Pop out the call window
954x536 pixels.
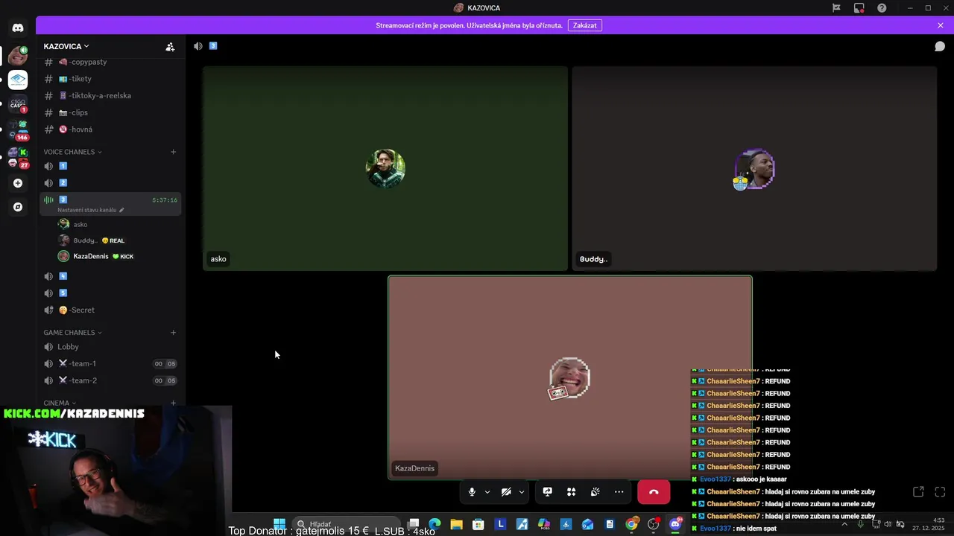(918, 492)
